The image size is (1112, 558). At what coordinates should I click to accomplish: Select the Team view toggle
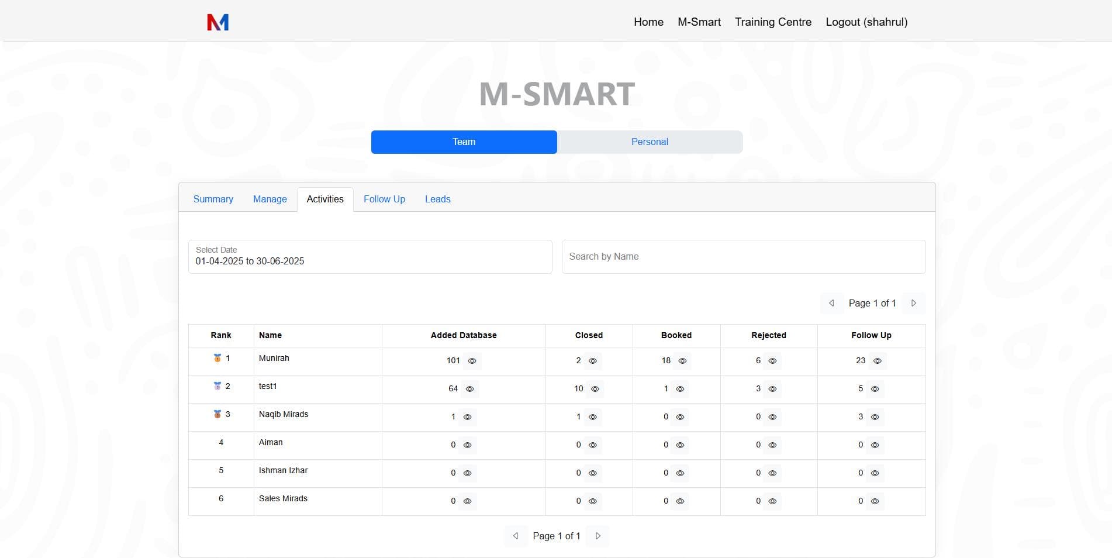464,142
